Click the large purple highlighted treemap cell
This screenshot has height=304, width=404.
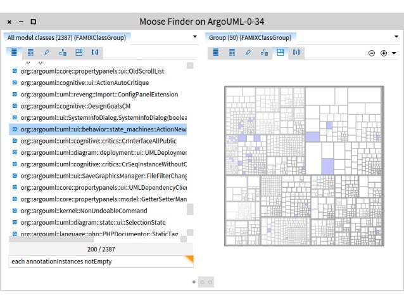(x=328, y=166)
